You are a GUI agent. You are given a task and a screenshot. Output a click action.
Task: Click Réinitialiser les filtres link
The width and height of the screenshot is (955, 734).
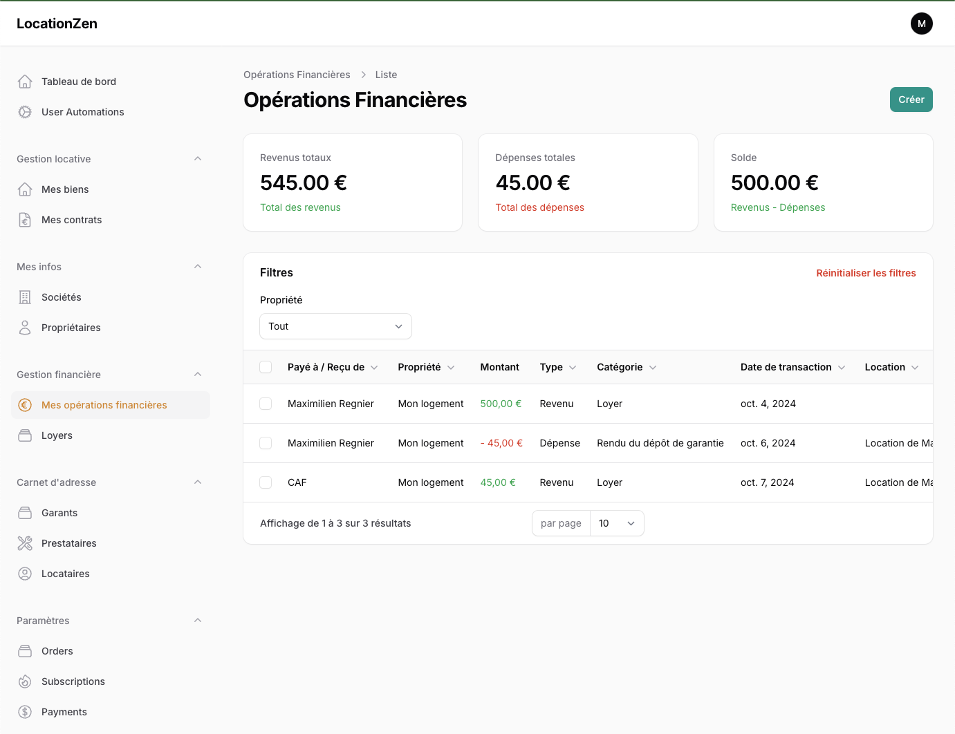(x=866, y=273)
